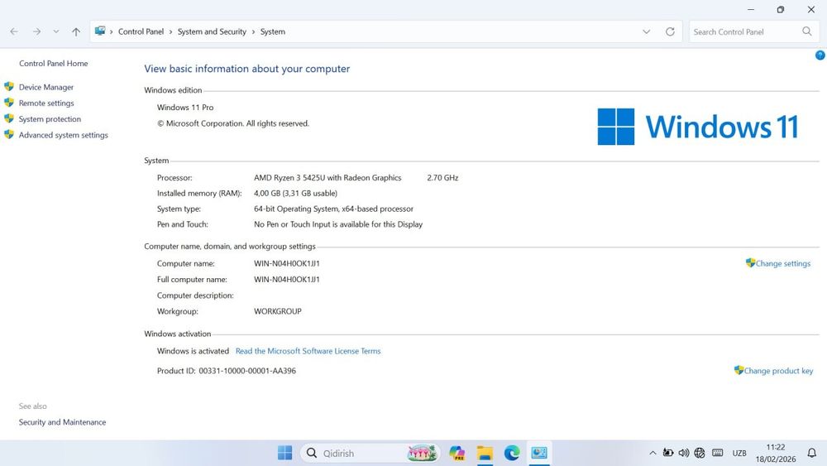The height and width of the screenshot is (466, 827).
Task: Click the battery tray icon
Action: 667,453
